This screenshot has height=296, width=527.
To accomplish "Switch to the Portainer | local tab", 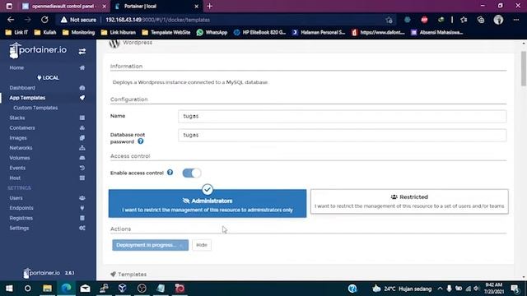I will pos(156,7).
